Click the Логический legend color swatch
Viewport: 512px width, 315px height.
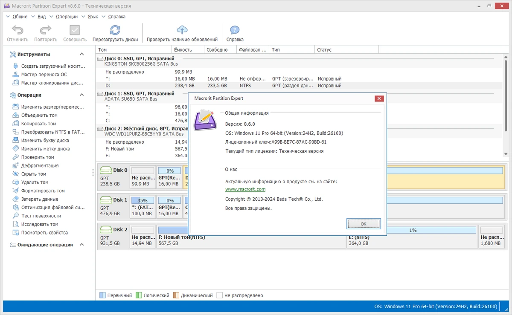tap(139, 295)
